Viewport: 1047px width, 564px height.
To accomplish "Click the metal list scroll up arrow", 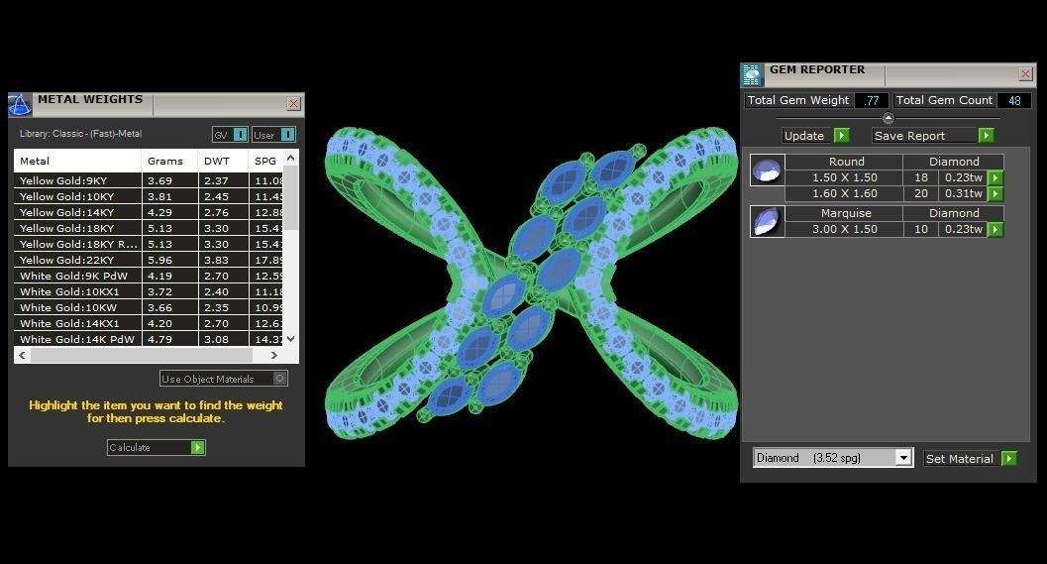I will [290, 158].
